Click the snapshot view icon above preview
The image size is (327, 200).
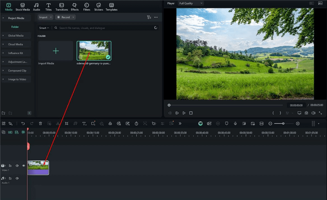coord(320,3)
